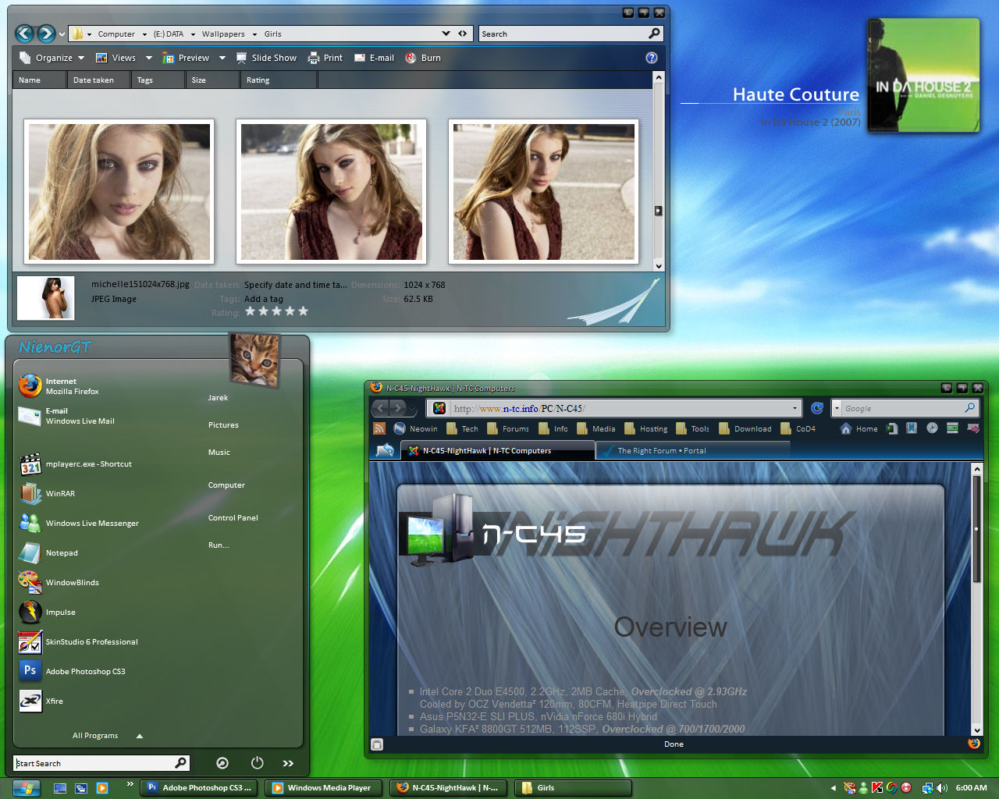Screen dimensions: 999x799
Task: Click the Explorer search magnifier icon
Action: [x=654, y=34]
